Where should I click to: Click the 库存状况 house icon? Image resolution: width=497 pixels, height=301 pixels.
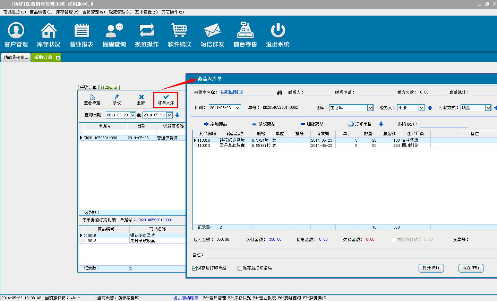click(x=49, y=31)
